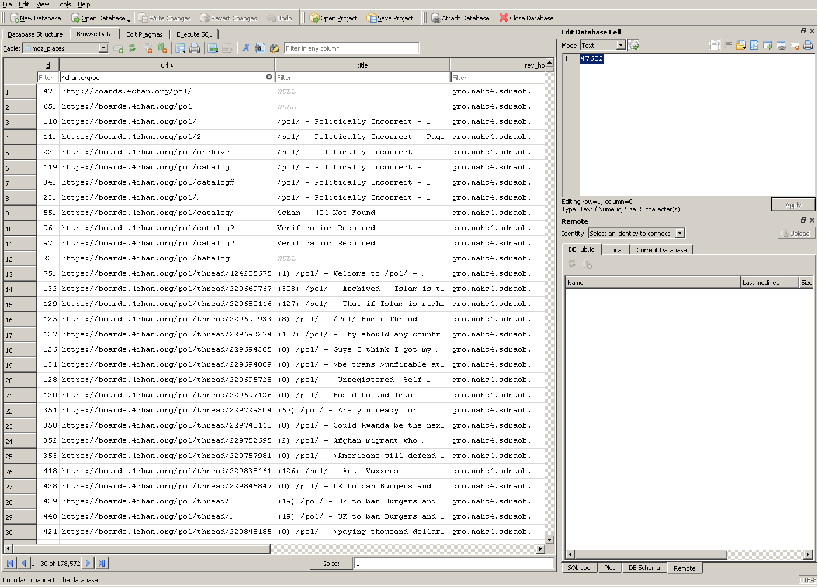Click the Go to: button
The image size is (818, 587).
pos(331,563)
